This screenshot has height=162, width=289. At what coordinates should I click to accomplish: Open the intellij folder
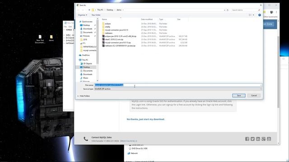107,27
